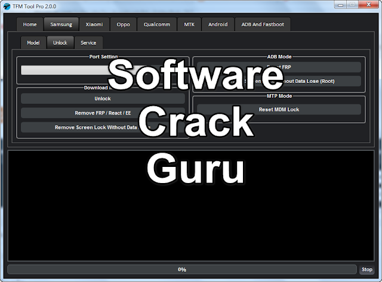Click the Unlock button in Download mode
This screenshot has width=382, height=282.
click(103, 98)
